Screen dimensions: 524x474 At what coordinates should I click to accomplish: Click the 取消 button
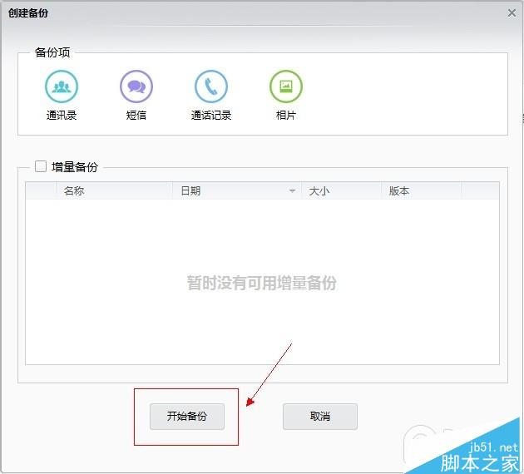point(320,417)
